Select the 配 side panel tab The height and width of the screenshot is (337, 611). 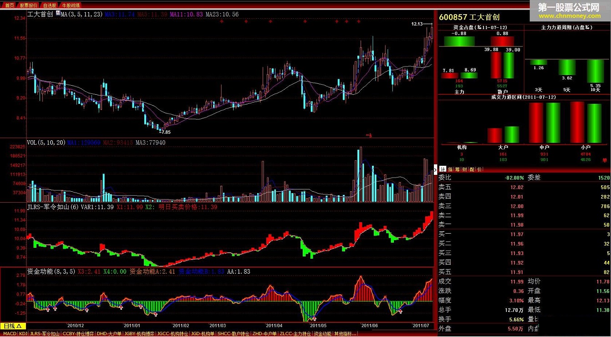471,169
